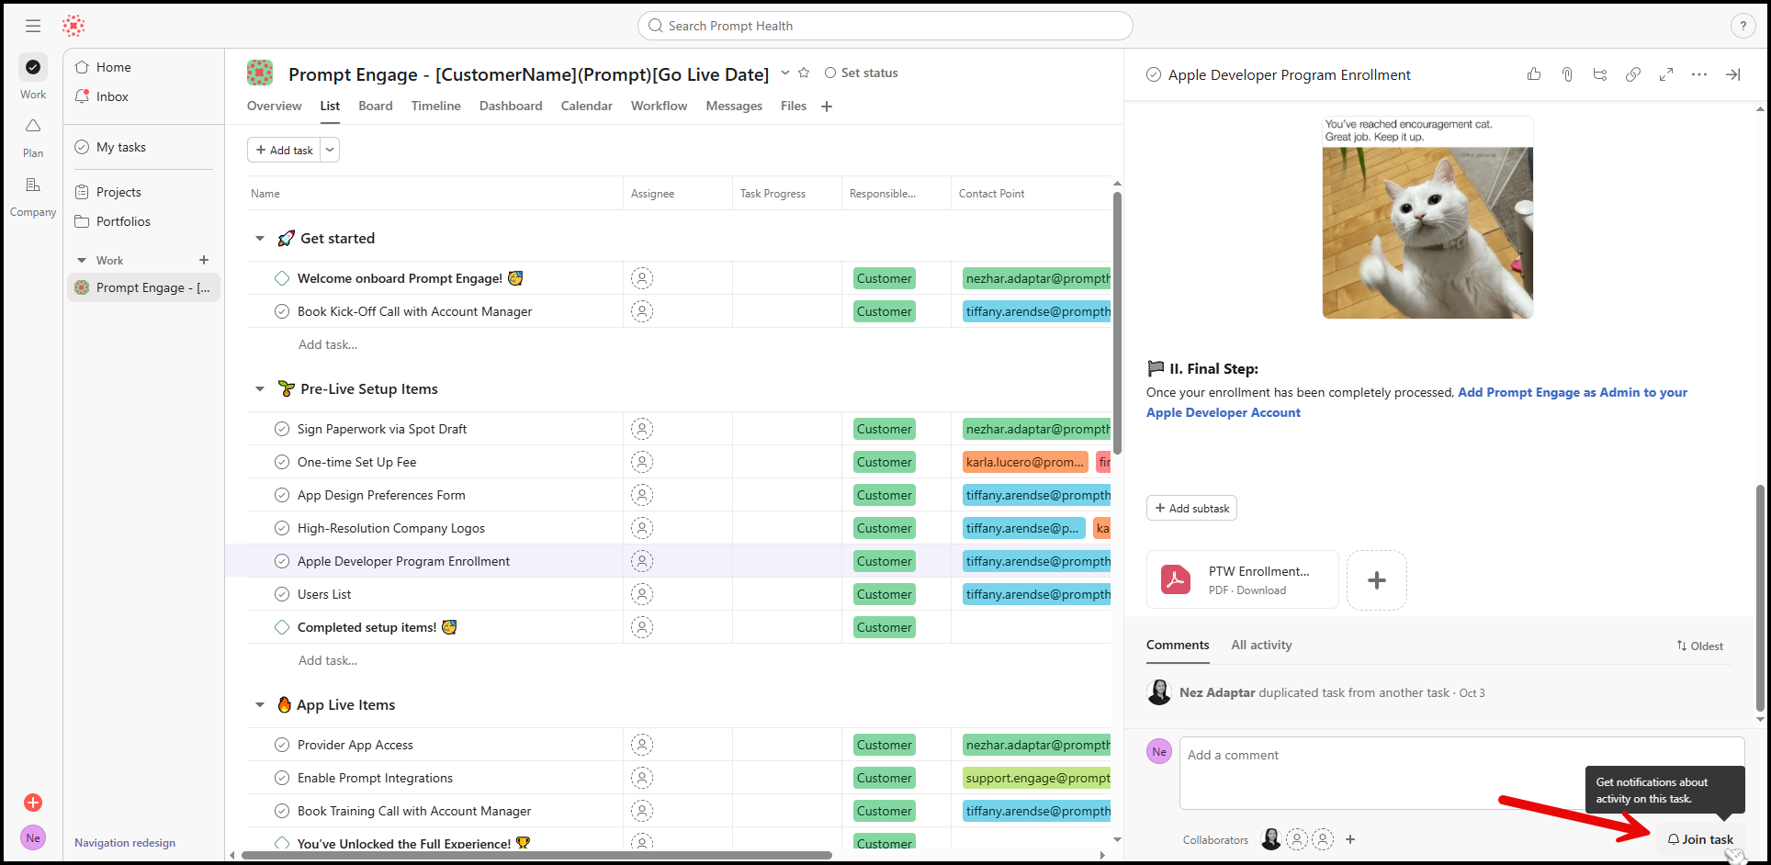Select support.engage contact point tag
The image size is (1771, 865).
[x=1037, y=778]
